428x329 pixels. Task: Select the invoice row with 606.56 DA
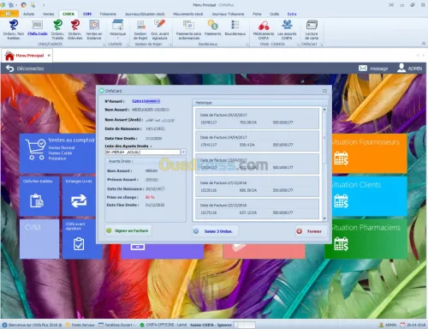click(x=257, y=187)
